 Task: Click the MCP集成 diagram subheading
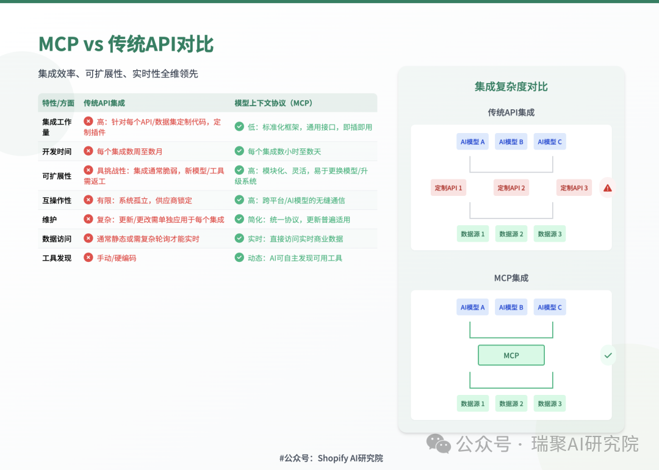tap(511, 278)
